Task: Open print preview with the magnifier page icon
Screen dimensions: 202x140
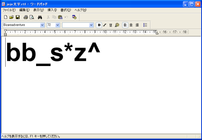Action: 32,17
